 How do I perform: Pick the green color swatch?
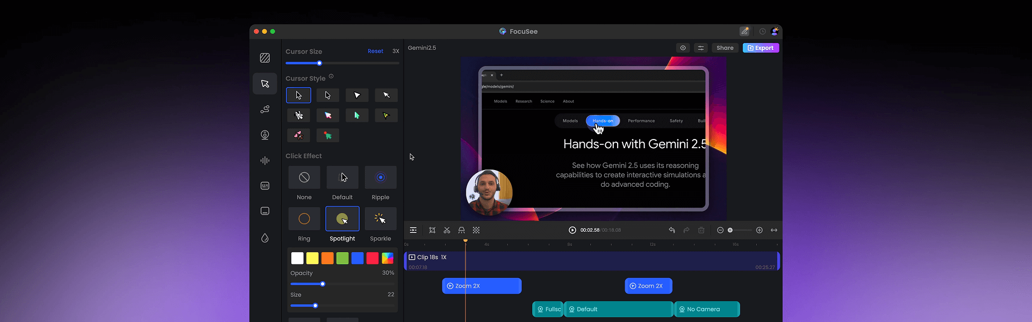(x=342, y=258)
